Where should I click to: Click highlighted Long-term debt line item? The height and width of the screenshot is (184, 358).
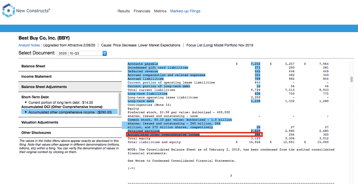click(x=141, y=101)
